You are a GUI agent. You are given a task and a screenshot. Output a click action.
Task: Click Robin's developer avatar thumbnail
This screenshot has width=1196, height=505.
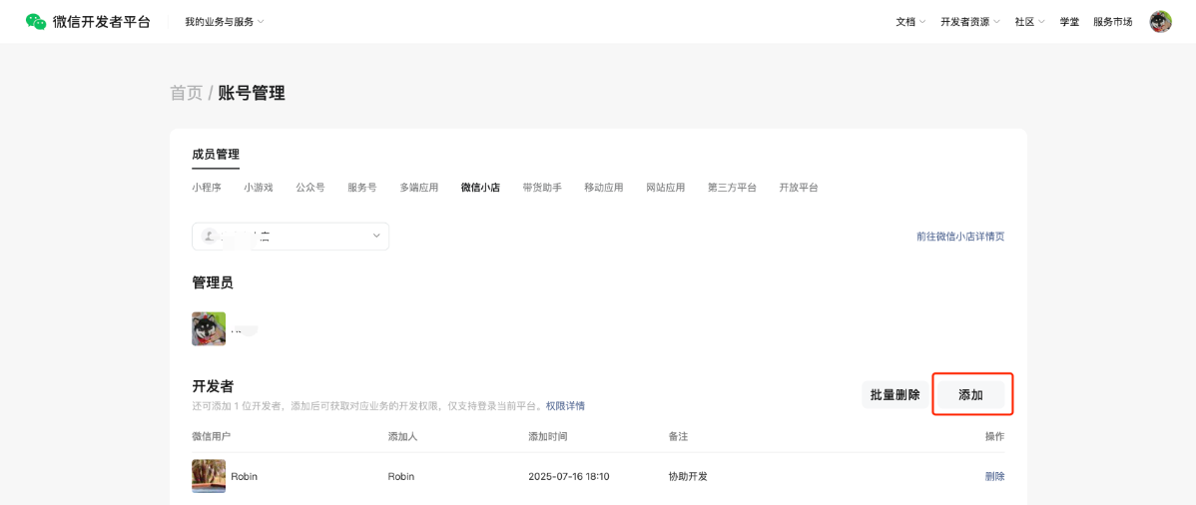coord(209,476)
